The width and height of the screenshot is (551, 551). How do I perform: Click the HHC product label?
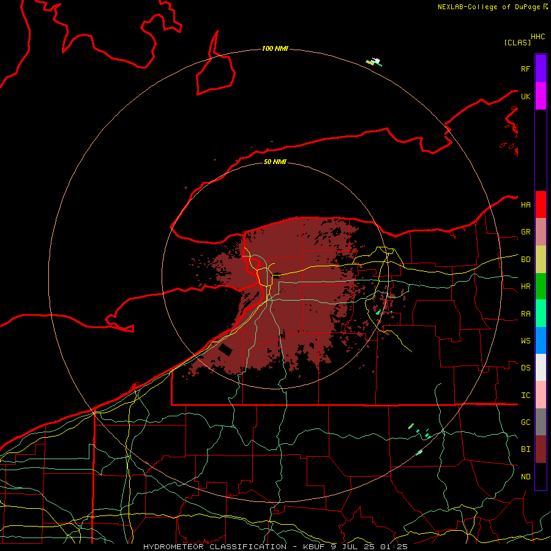pos(538,37)
